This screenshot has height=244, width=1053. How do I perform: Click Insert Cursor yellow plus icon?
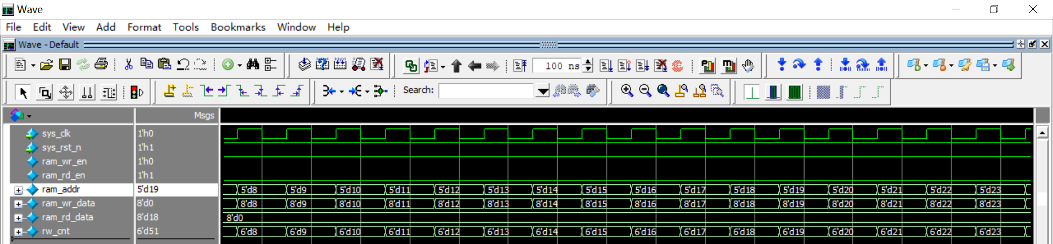click(169, 91)
